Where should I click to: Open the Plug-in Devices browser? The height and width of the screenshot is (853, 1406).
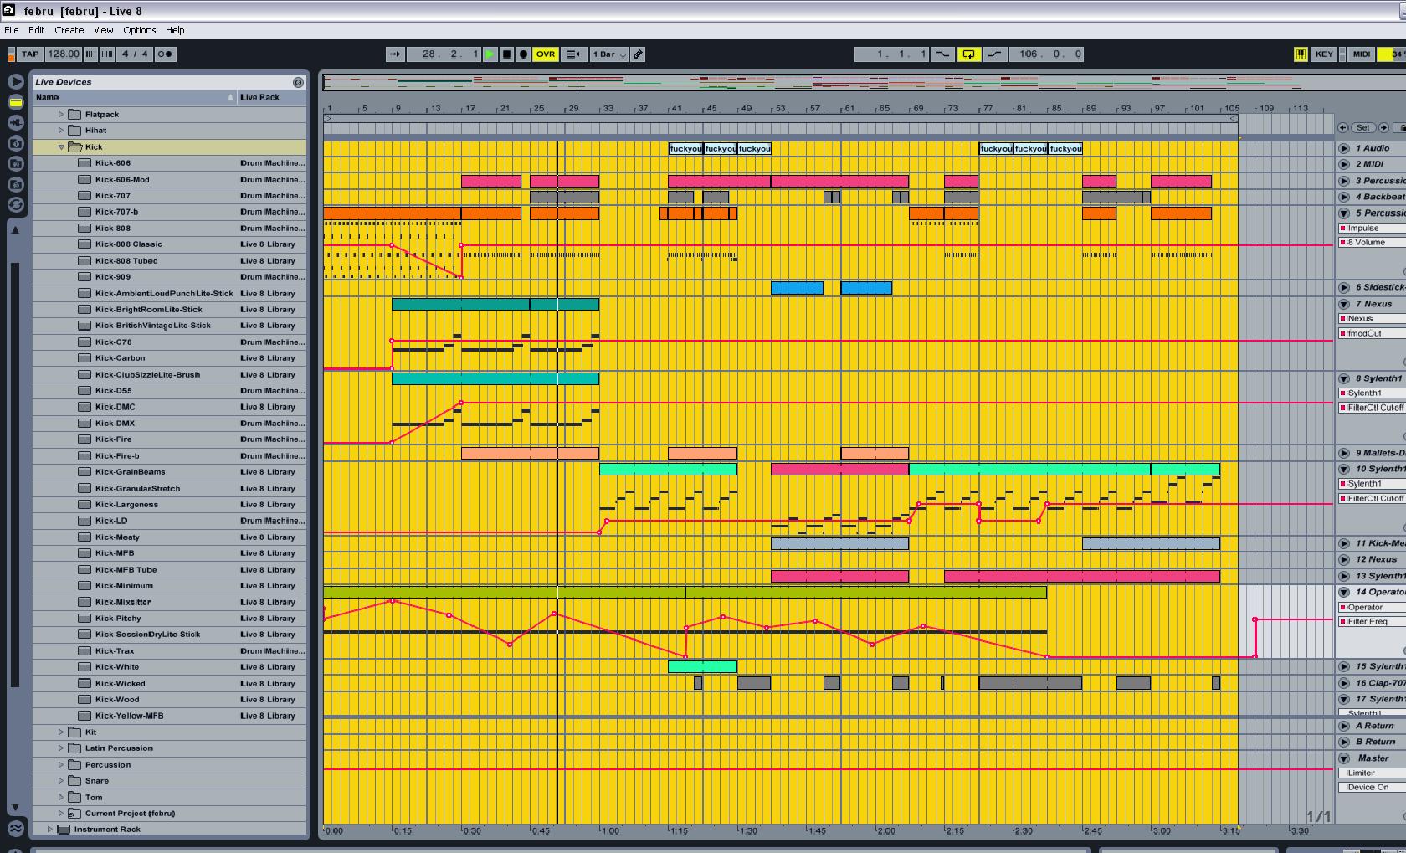click(15, 123)
